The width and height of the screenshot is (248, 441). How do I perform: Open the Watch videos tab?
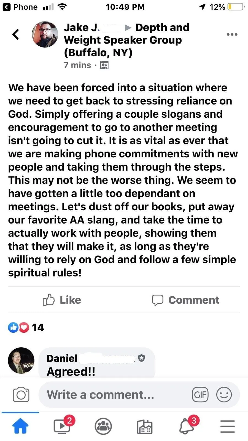coord(62,426)
